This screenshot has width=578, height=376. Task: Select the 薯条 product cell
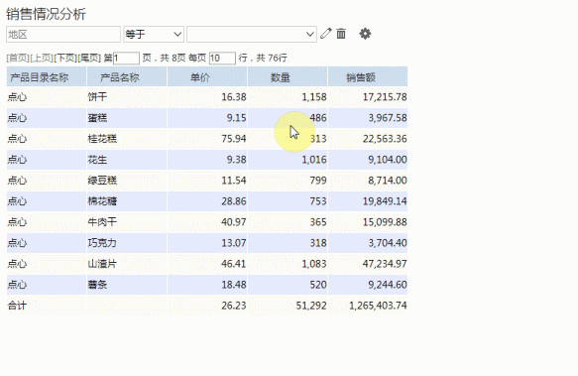coord(127,285)
